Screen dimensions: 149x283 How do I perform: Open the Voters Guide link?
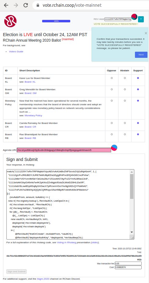coord(16,52)
